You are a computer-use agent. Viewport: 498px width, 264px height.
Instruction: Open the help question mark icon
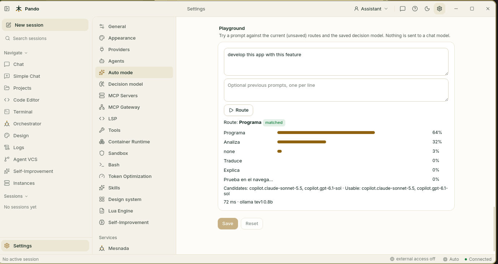(x=415, y=9)
